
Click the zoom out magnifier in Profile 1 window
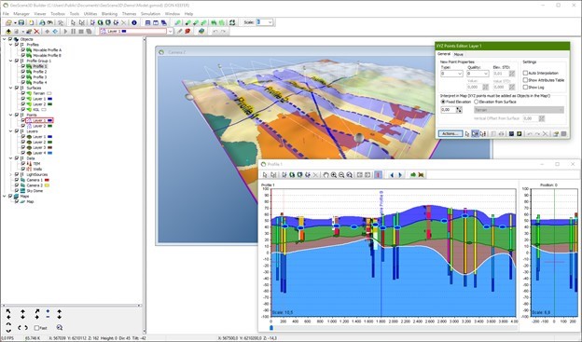341,175
